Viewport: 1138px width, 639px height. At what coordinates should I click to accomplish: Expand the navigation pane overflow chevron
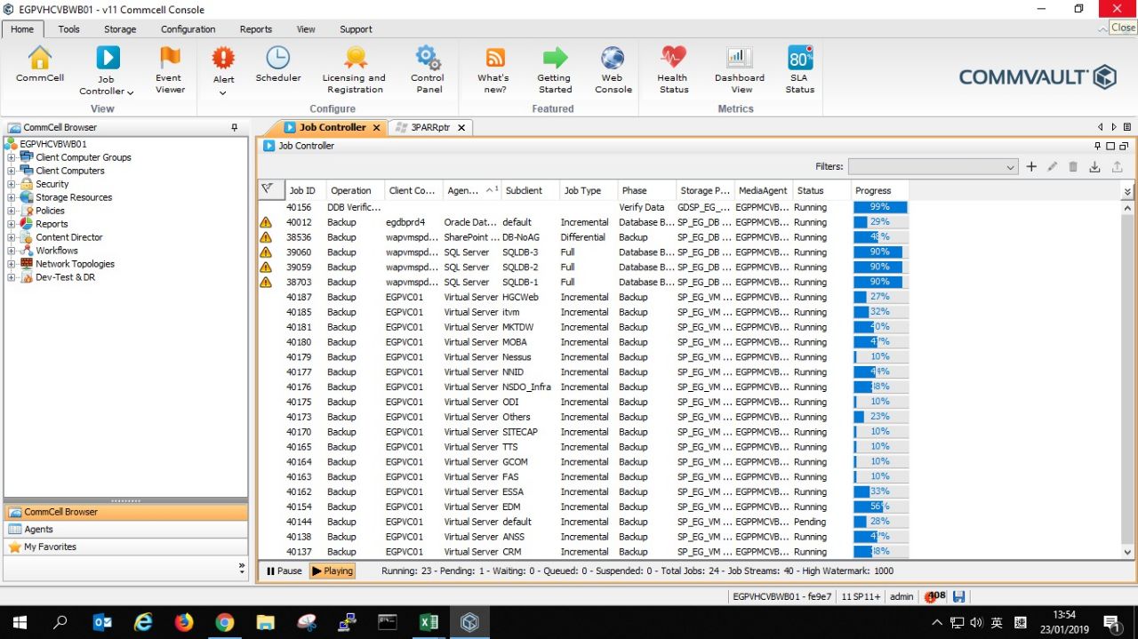click(242, 566)
